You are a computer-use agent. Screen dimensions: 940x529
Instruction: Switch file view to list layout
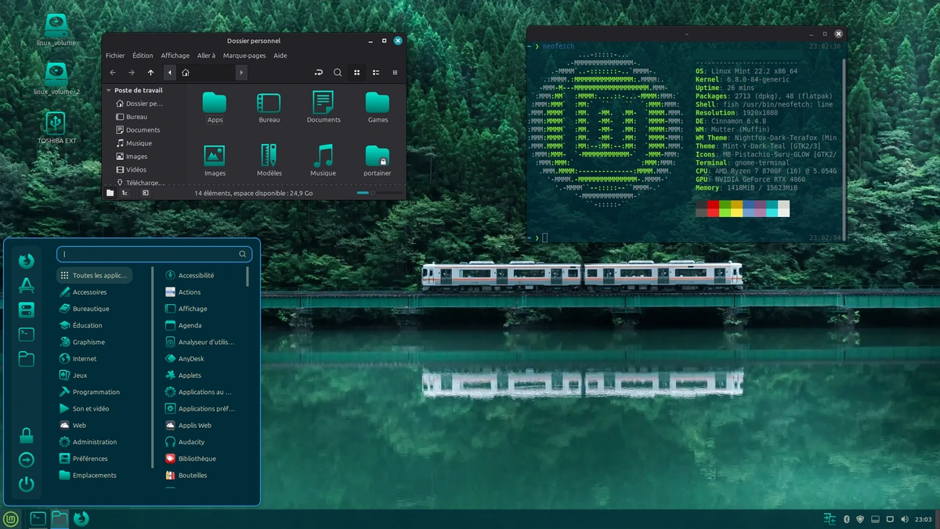point(375,72)
